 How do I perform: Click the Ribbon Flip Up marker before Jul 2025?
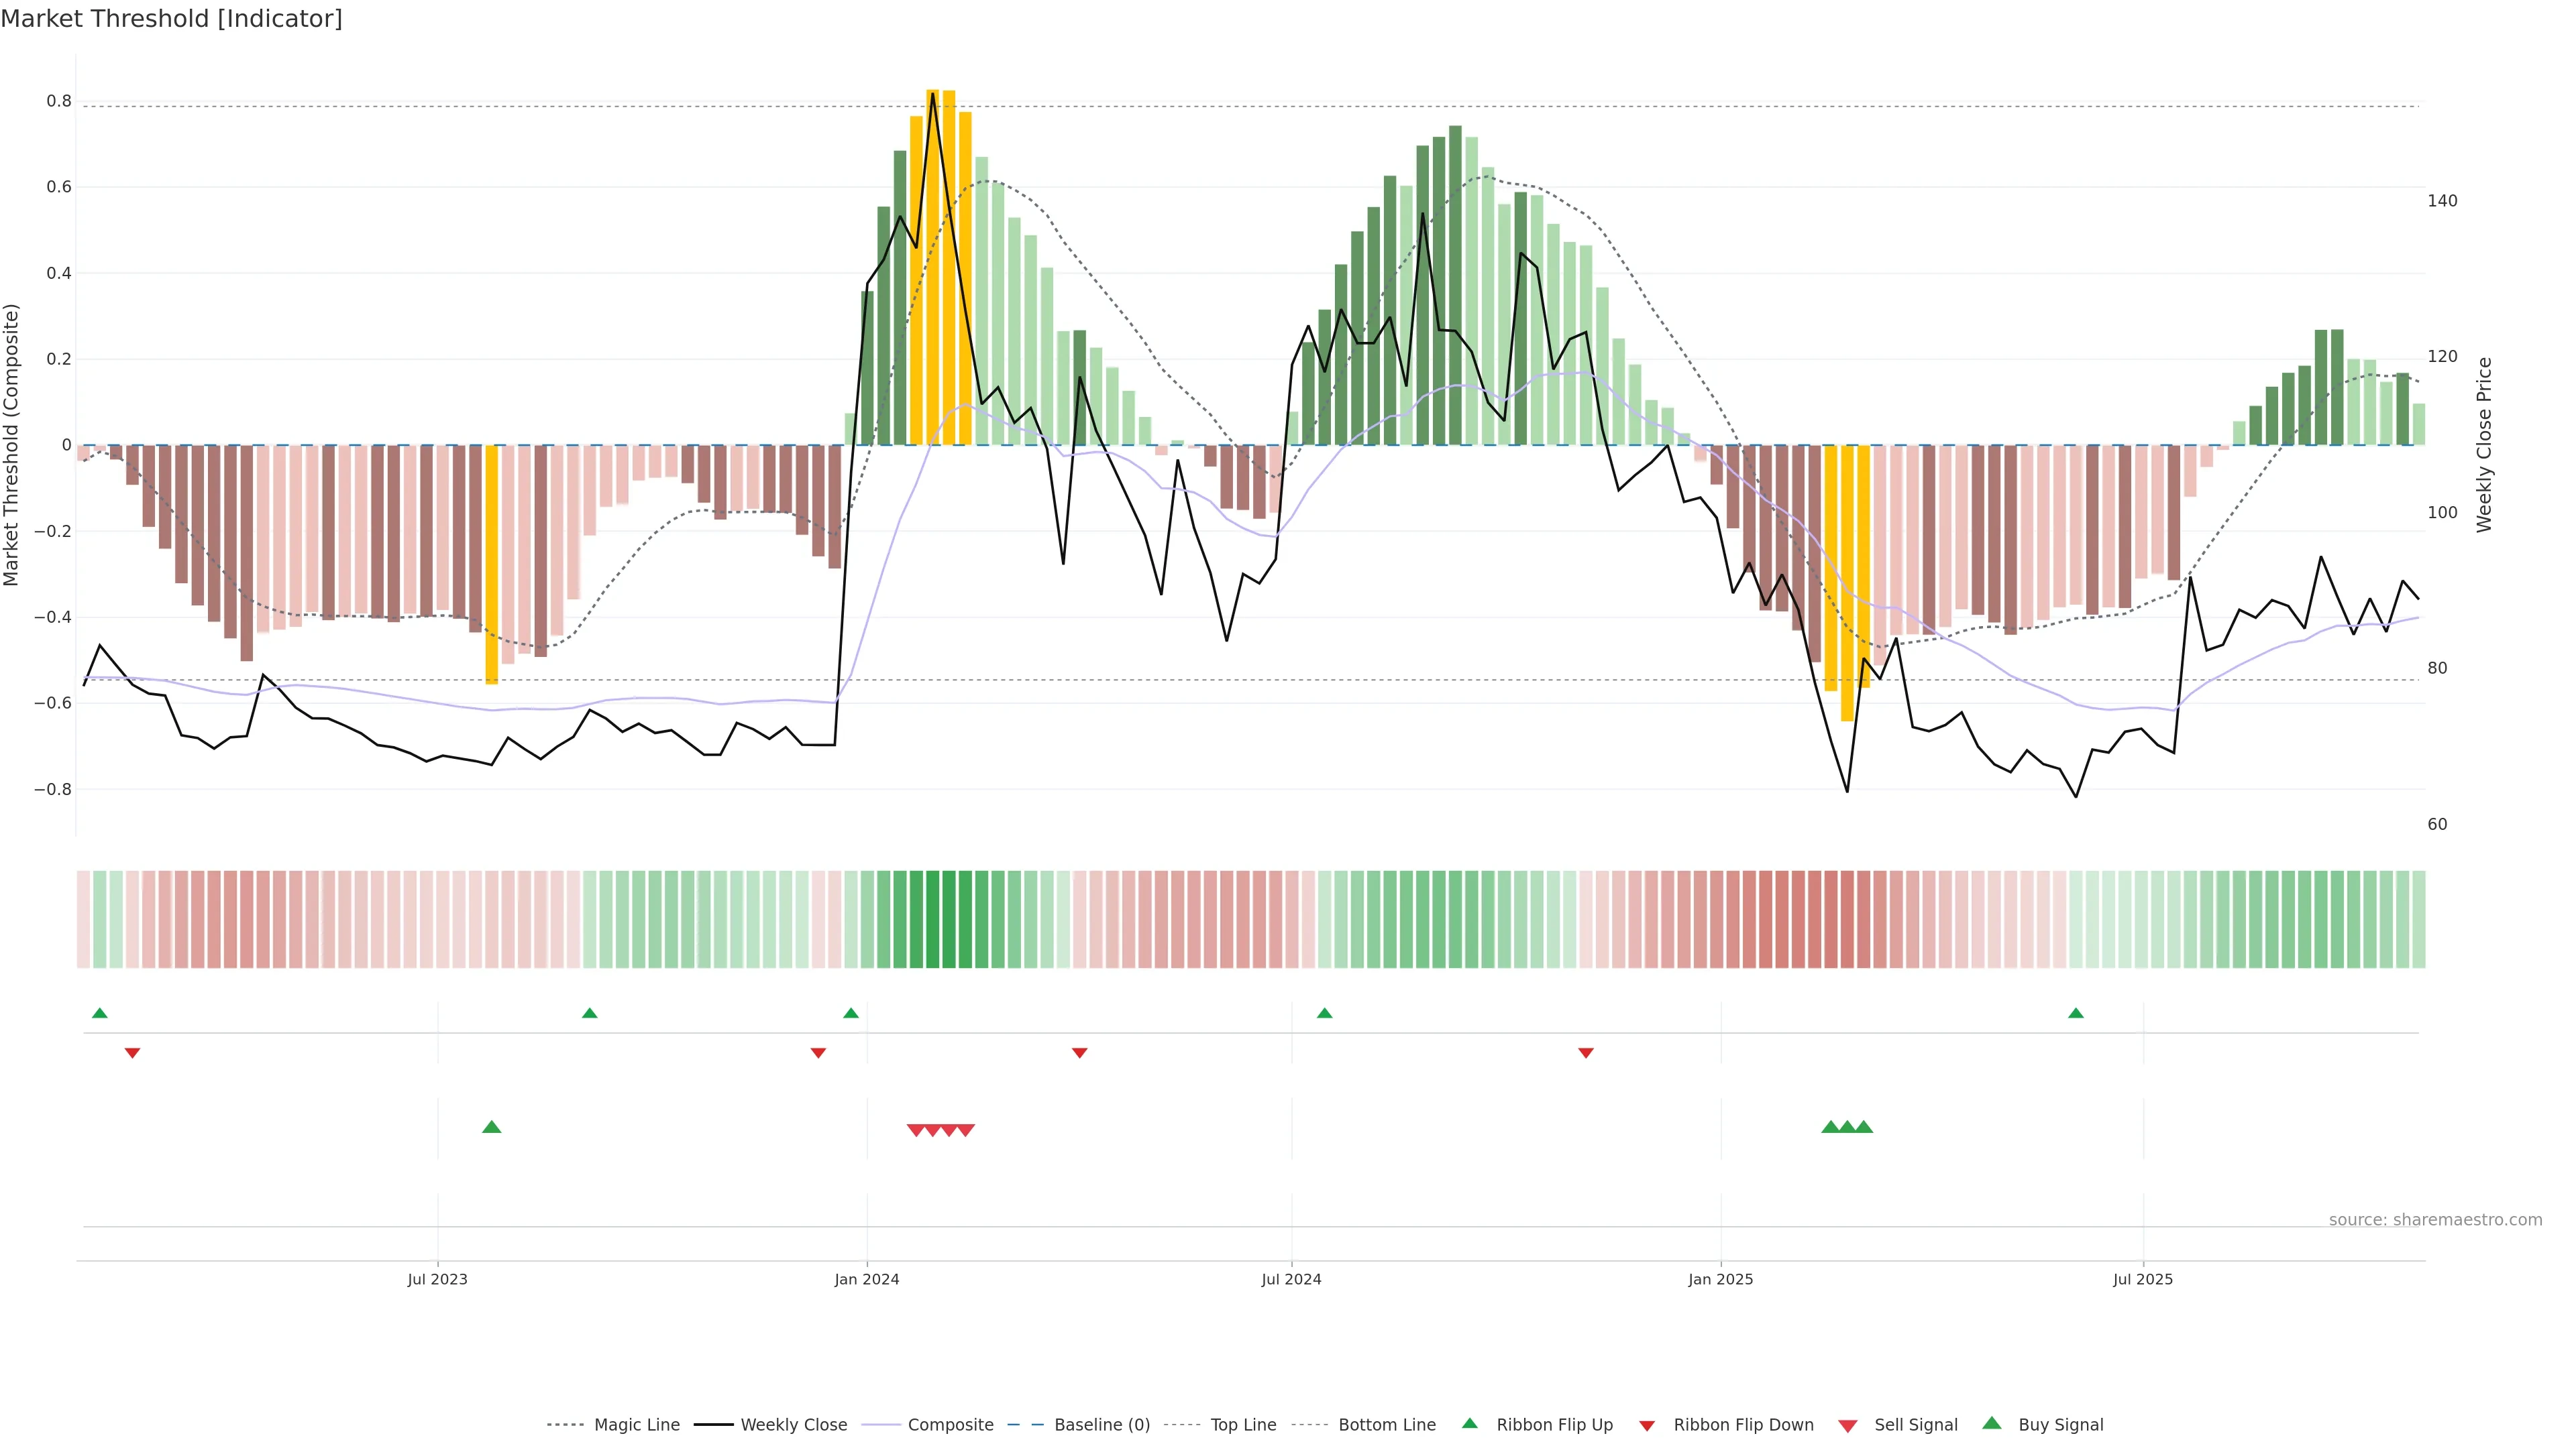coord(2075,1014)
